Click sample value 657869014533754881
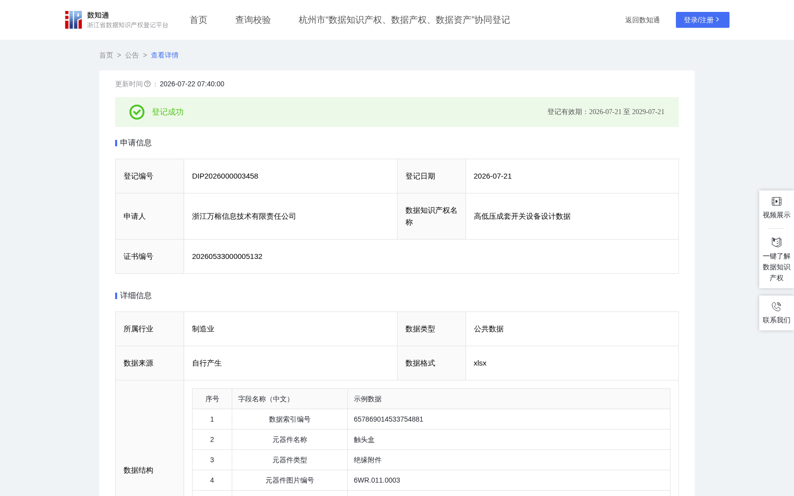This screenshot has width=794, height=496. click(389, 419)
